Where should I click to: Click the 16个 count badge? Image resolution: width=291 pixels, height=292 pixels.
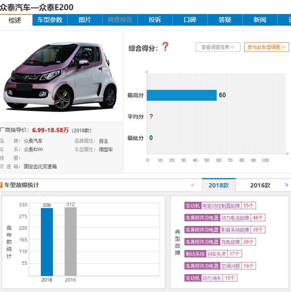coord(248,266)
